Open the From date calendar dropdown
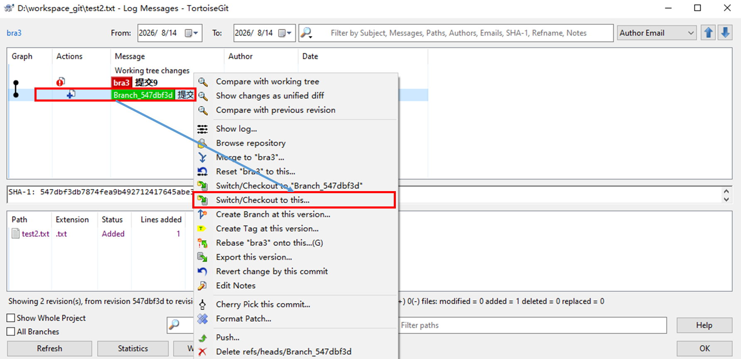 point(192,33)
